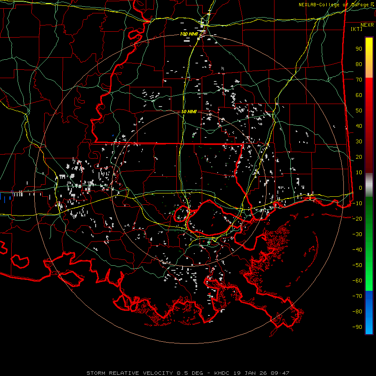Click the -80 value on velocity scale
Viewport: 376px width, 376px height.
(x=357, y=312)
